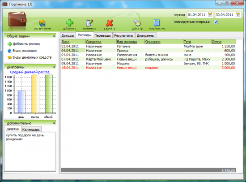The width and height of the screenshot is (246, 182).
Task: Open the Календарь tab
Action: [31, 130]
